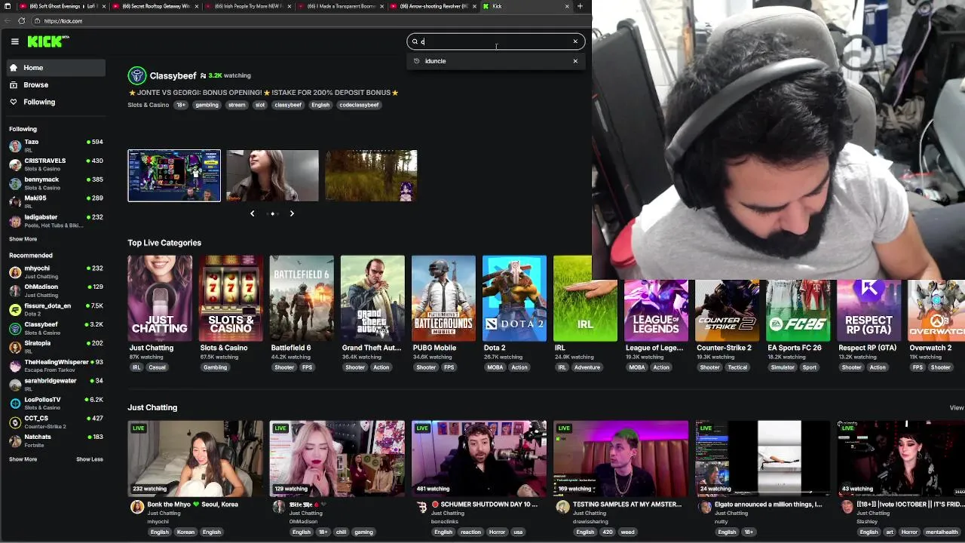The height and width of the screenshot is (543, 965).
Task: Open Slots & Casino category under Classybeef
Action: pyautogui.click(x=149, y=105)
